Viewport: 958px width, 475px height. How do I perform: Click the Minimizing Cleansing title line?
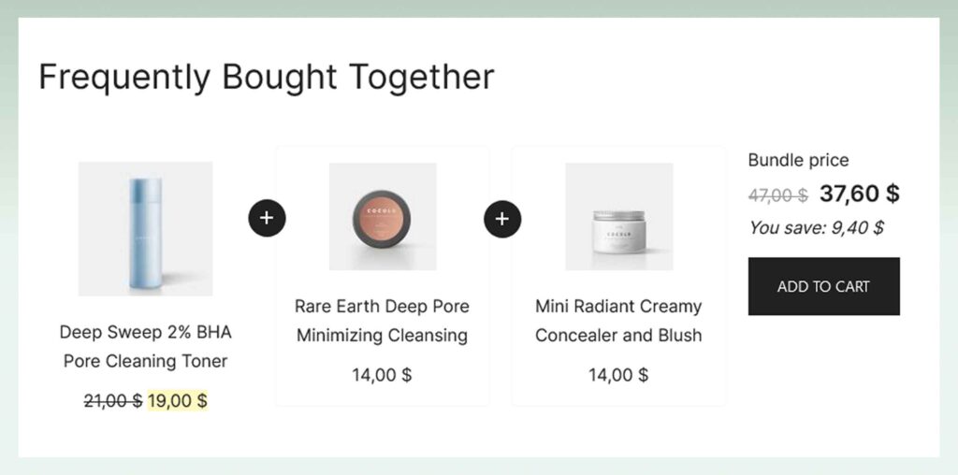click(x=382, y=335)
